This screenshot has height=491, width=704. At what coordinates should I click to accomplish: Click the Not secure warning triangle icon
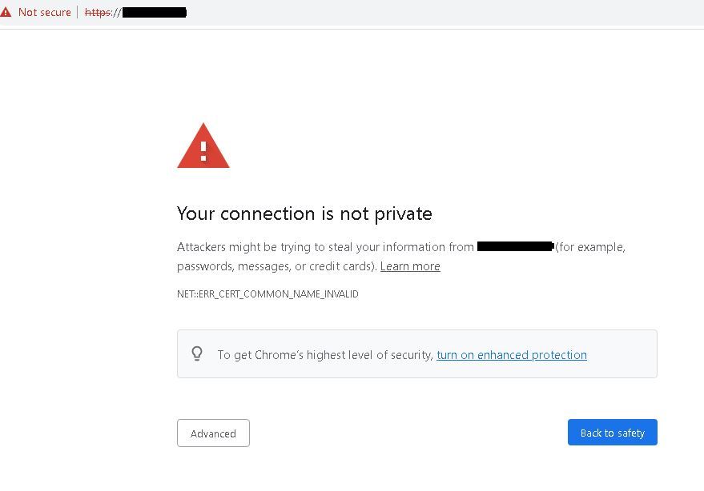pos(6,13)
